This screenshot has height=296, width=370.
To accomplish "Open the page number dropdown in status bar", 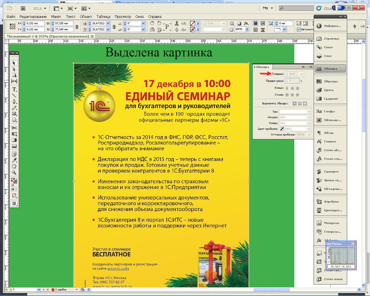I will click(39, 289).
